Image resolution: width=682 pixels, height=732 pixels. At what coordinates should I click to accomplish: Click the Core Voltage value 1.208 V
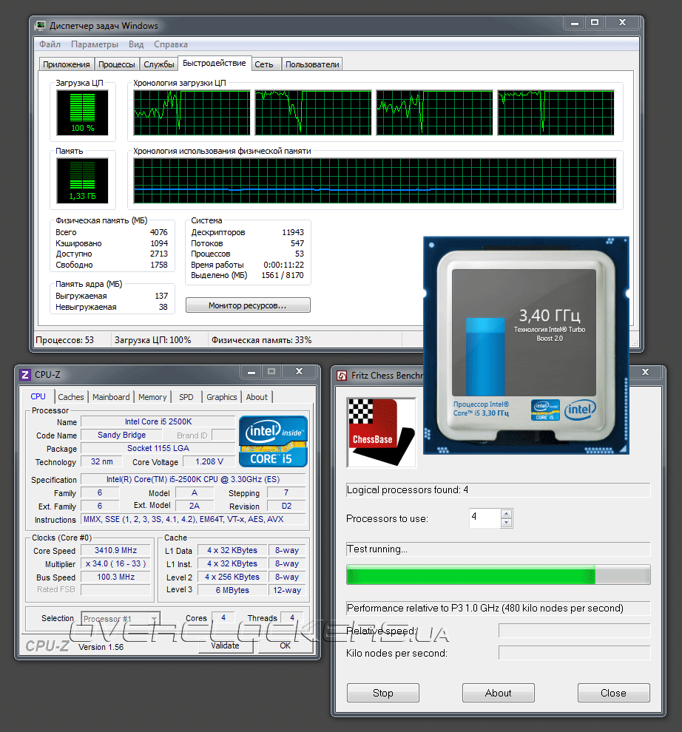click(x=209, y=461)
